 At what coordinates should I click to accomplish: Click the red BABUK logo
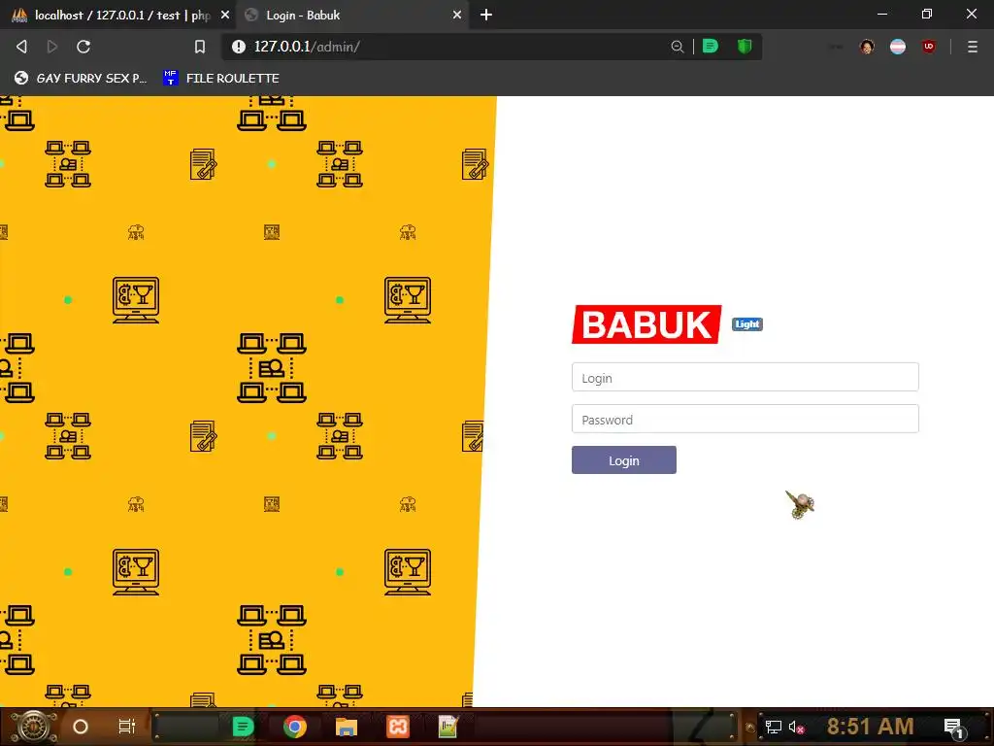click(x=646, y=324)
